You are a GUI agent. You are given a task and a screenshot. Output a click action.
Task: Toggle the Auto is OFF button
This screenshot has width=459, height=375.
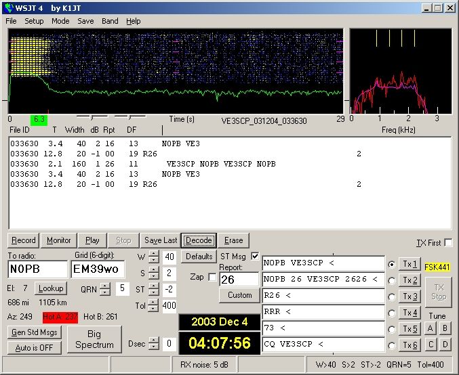click(35, 347)
